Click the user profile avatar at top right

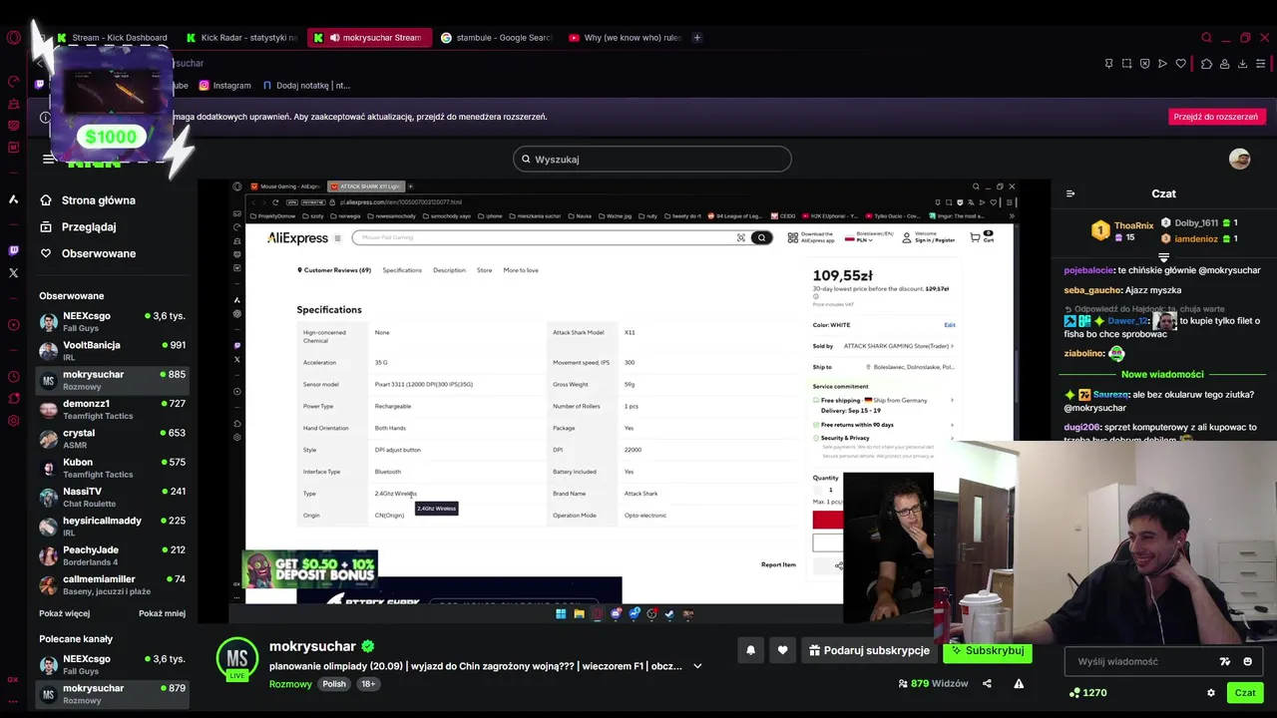pos(1239,160)
